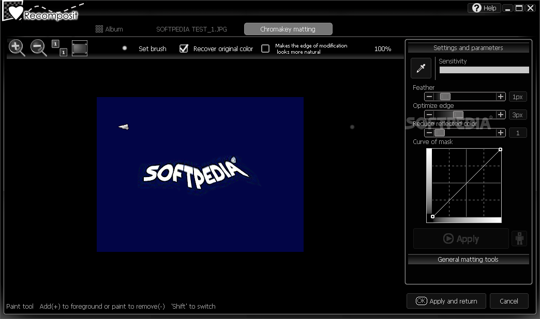Increase Reduce reflected color value
Image resolution: width=540 pixels, height=319 pixels.
(x=501, y=133)
